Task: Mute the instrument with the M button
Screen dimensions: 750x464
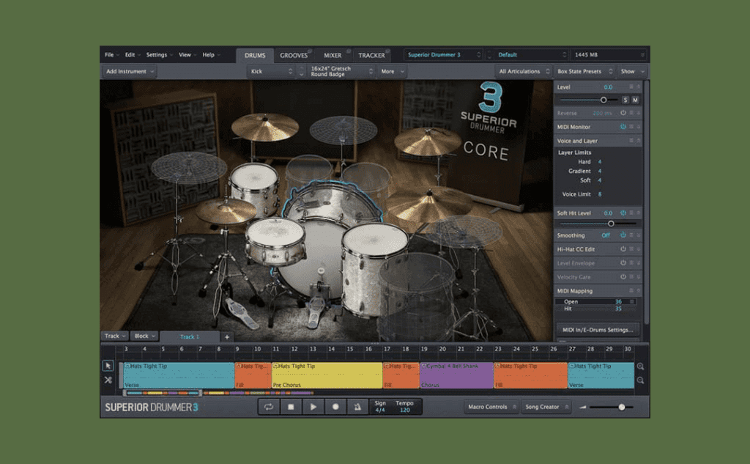Action: pos(635,100)
